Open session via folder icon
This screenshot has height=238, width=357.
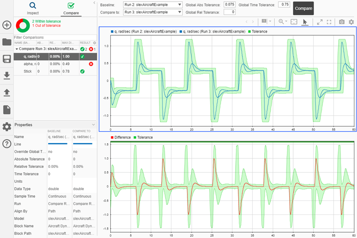(7, 42)
